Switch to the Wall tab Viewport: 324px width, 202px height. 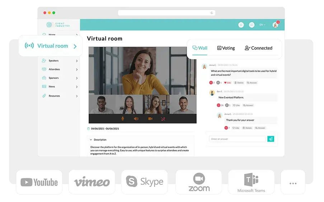click(199, 48)
